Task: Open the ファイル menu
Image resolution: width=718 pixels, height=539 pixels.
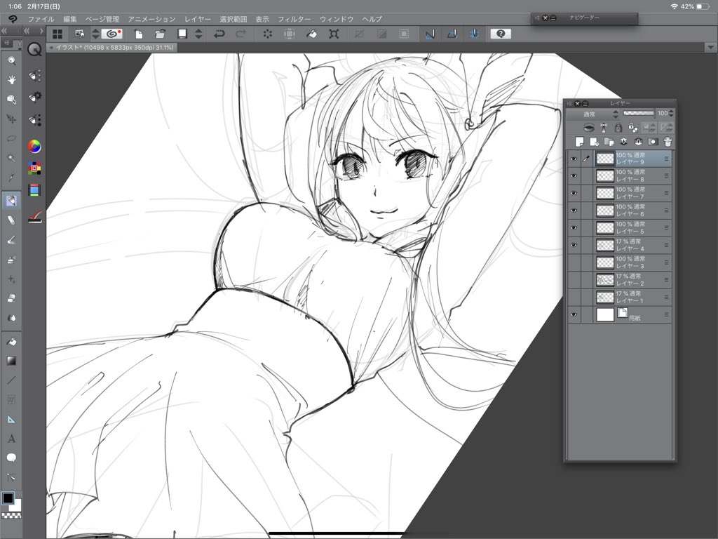Action: pyautogui.click(x=41, y=19)
